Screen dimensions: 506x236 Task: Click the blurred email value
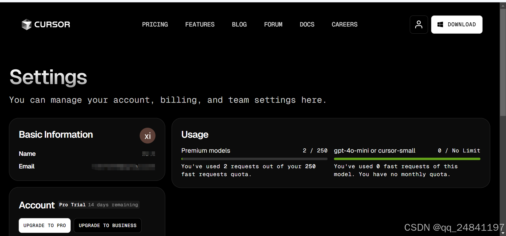pos(123,167)
